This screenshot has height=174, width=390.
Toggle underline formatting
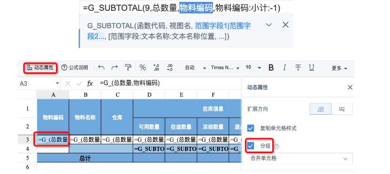click(x=311, y=68)
